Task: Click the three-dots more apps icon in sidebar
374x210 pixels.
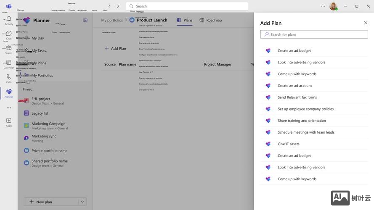Action: tap(8, 108)
